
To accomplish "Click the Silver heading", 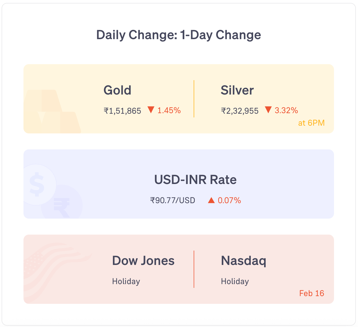I will [237, 90].
